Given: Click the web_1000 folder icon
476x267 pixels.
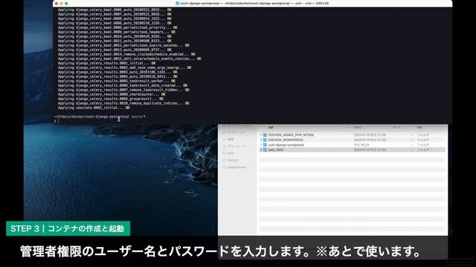Looking at the screenshot, I should click(265, 150).
